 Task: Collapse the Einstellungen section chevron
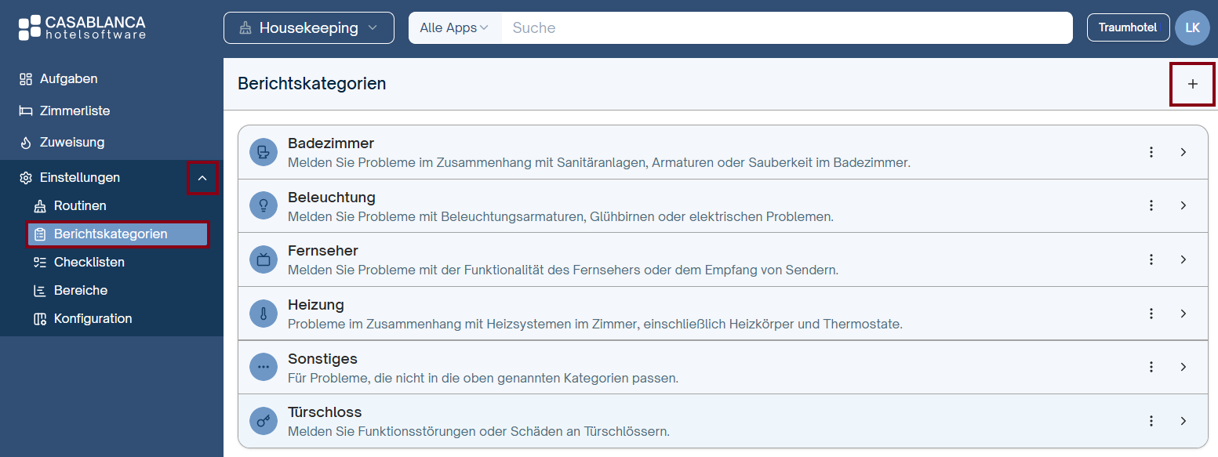coord(202,178)
